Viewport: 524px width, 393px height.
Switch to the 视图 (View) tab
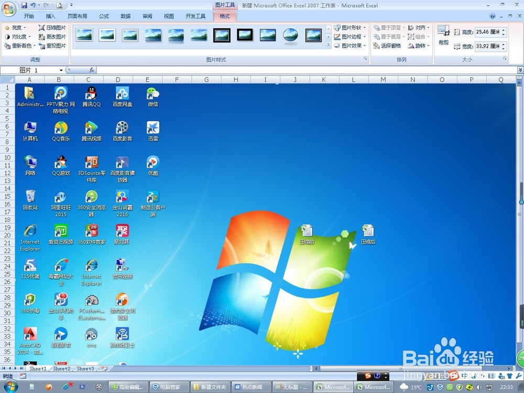coord(169,16)
